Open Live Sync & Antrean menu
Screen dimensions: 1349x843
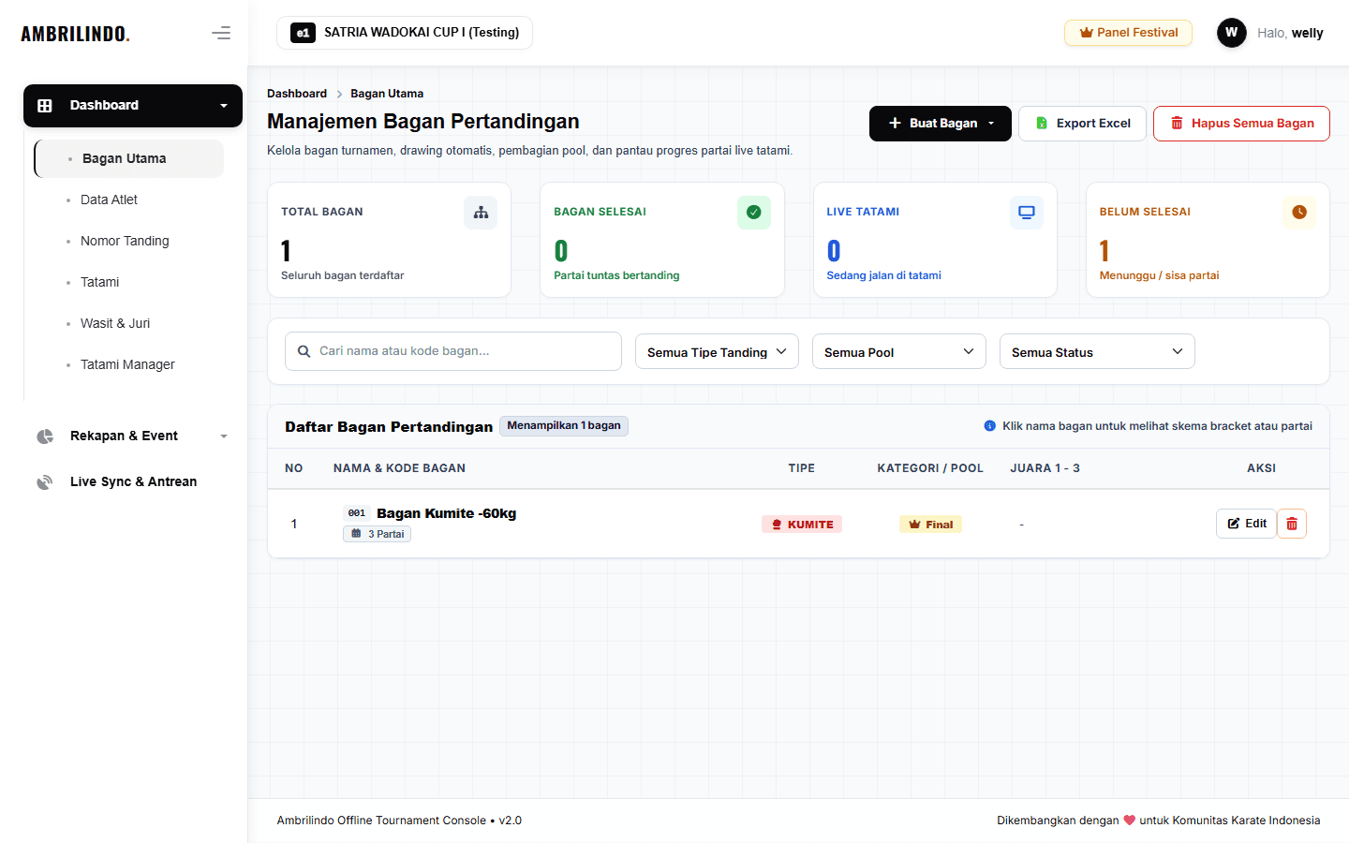click(x=133, y=482)
